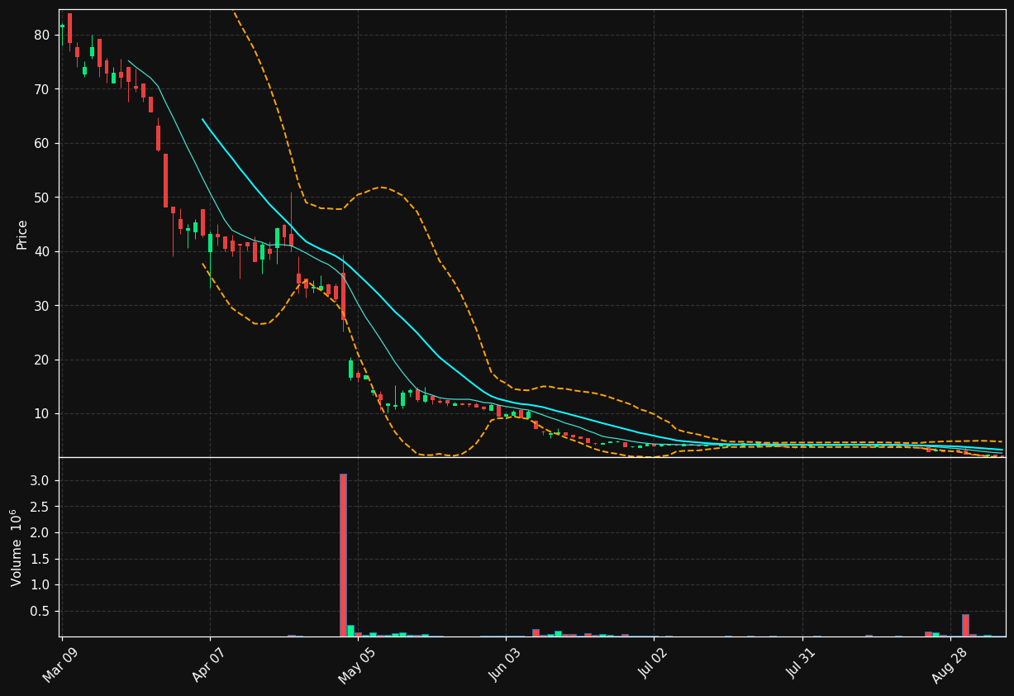Click the red volume bar near Aug 28
This screenshot has width=1014, height=696.
click(x=965, y=626)
